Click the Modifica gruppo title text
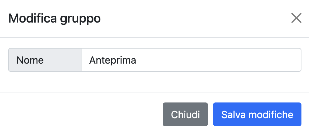Viewport: 309px width, 136px height. pos(54,18)
